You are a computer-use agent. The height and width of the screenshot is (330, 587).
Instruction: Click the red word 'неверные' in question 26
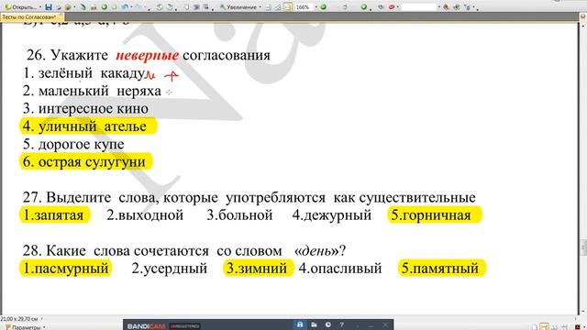pos(147,55)
